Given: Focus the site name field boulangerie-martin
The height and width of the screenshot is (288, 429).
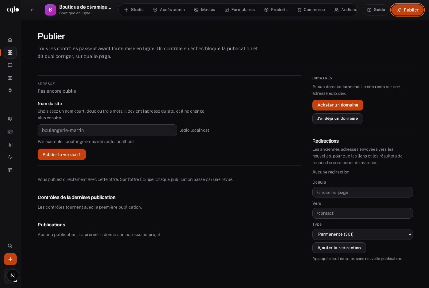Looking at the screenshot, I should click(x=107, y=130).
